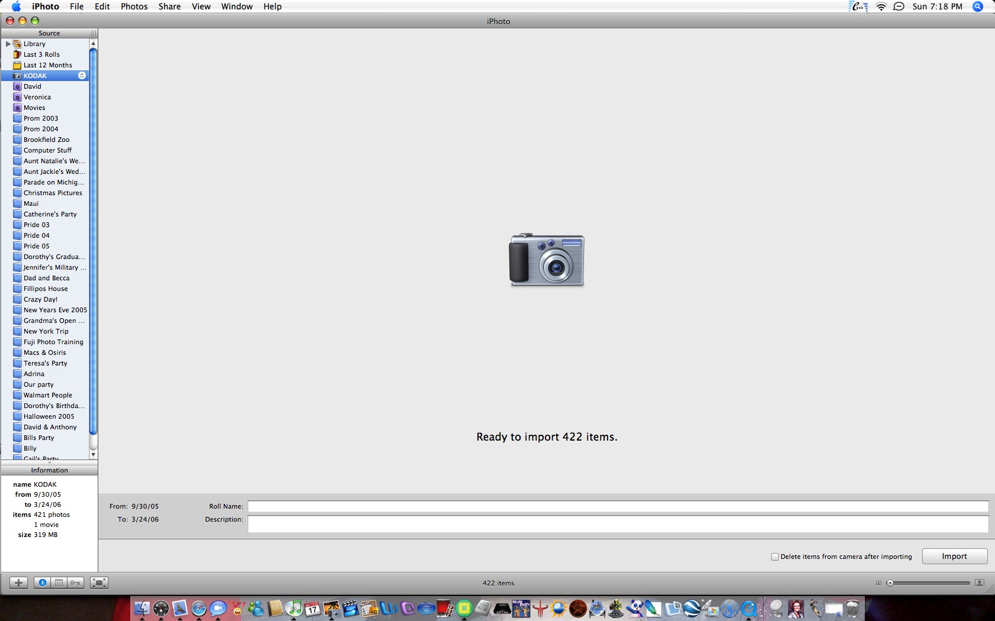
Task: Open Google Earth from the Dock
Action: point(691,608)
